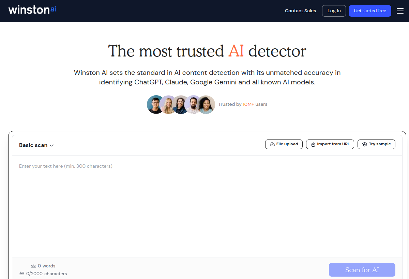The height and width of the screenshot is (279, 409).
Task: Click the Scan for AI button
Action: [362, 270]
